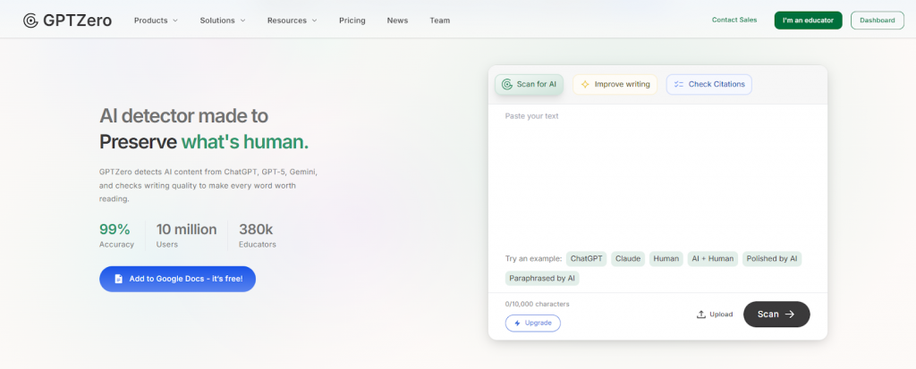
Task: Open the Team page
Action: pyautogui.click(x=439, y=21)
